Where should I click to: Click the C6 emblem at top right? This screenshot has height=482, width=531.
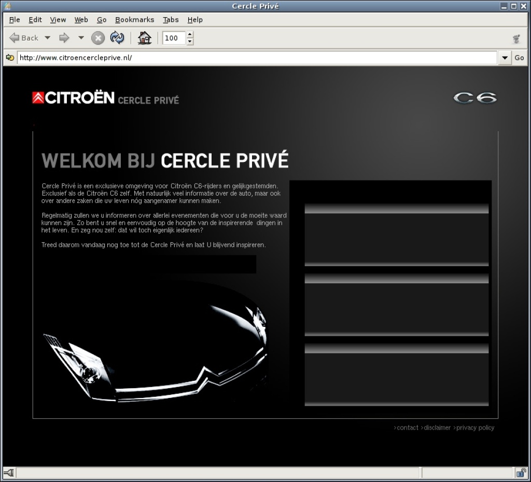point(475,98)
